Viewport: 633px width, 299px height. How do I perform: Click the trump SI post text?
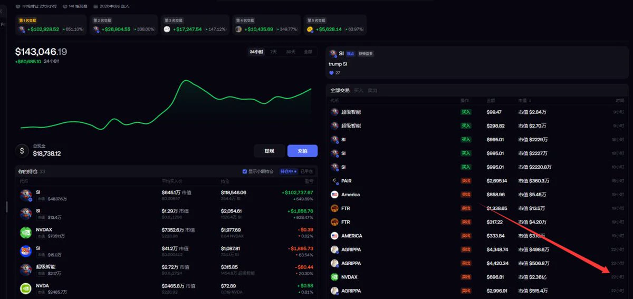(x=338, y=64)
